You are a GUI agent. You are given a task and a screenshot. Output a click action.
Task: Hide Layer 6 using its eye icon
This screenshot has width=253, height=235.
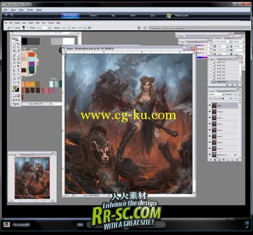pos(210,149)
